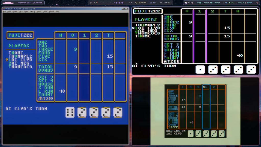261x147 pixels.
Task: Open the File menu in Altirra
Action: (4, 12)
